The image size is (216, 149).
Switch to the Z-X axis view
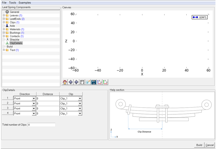tap(100, 82)
